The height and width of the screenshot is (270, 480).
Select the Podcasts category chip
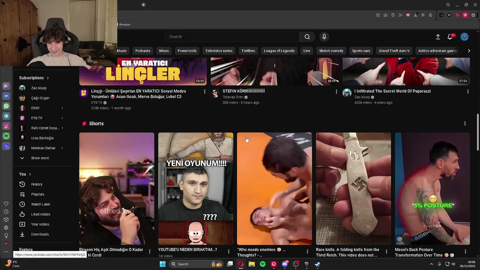click(143, 51)
